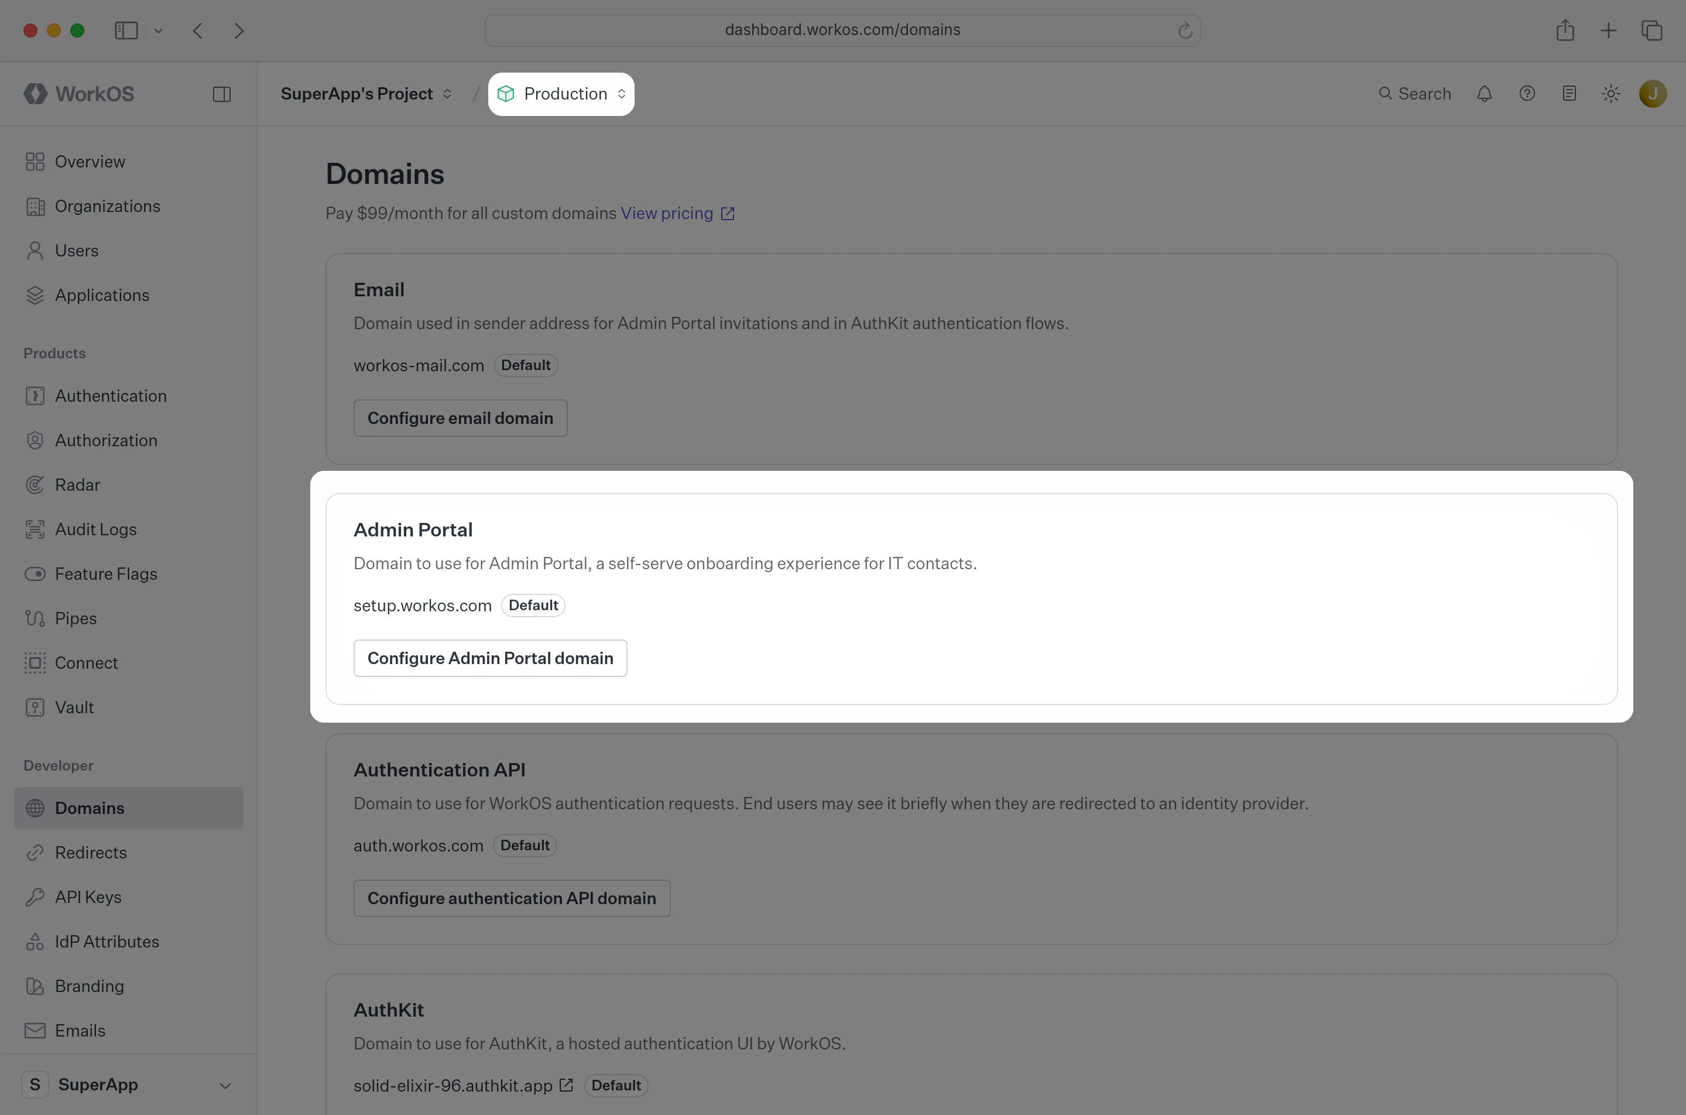Click the IdP Attributes icon
The image size is (1686, 1115).
(35, 942)
